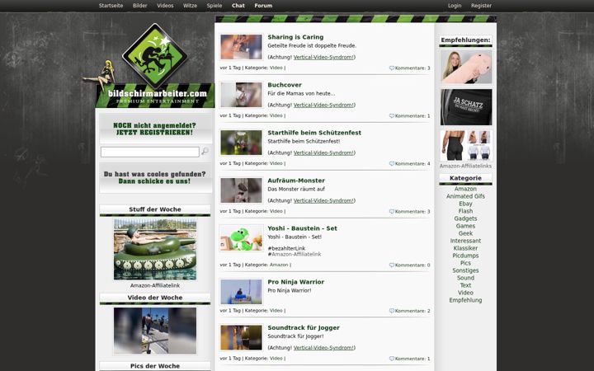Open the inflatable tank Stuff der Woche image

155,250
